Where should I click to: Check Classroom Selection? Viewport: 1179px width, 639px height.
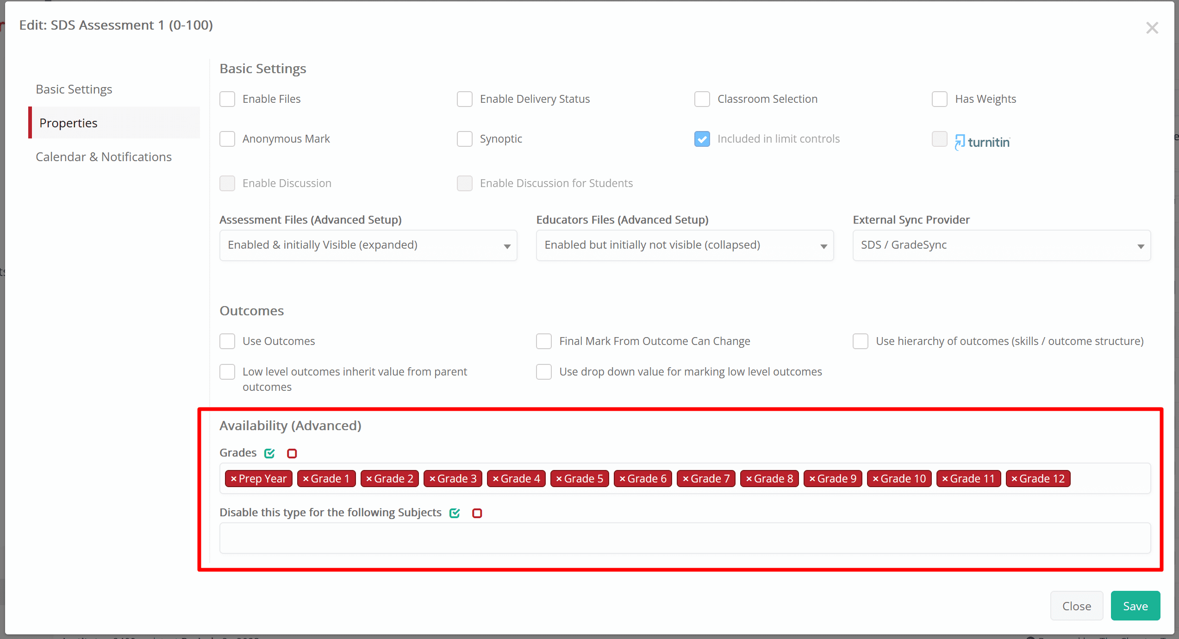click(x=702, y=99)
